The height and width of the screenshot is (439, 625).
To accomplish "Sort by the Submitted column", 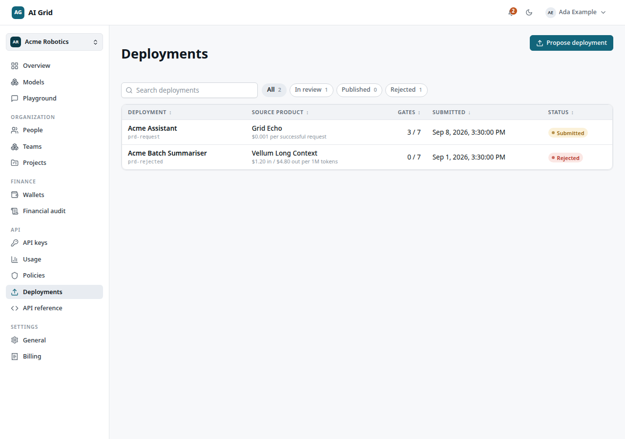I will click(452, 113).
